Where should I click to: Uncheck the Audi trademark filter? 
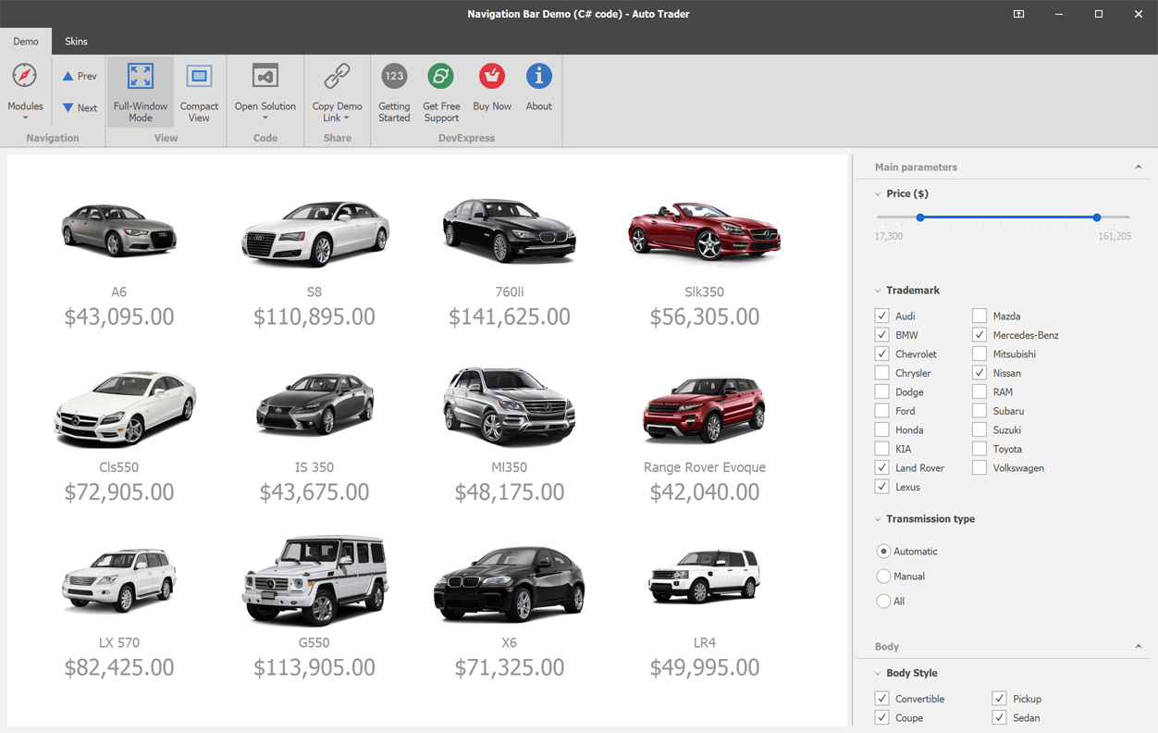tap(881, 316)
